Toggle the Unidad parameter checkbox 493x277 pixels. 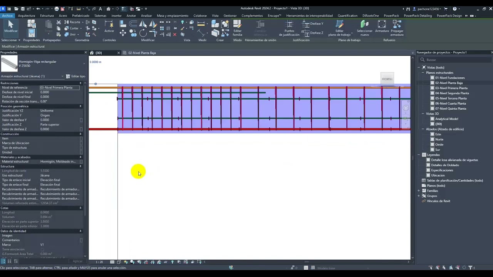click(81, 152)
